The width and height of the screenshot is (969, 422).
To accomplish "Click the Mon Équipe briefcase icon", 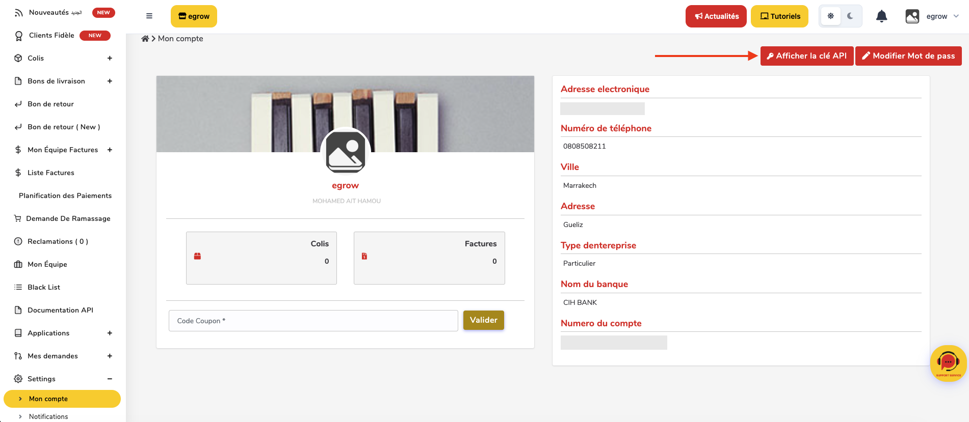I will click(x=18, y=264).
